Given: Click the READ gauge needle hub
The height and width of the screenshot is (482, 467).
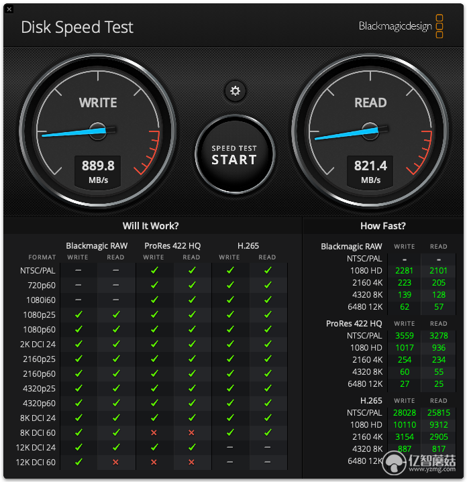Looking at the screenshot, I should coord(370,131).
